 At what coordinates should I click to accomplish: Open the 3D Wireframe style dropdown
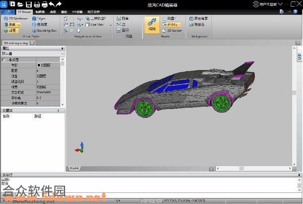coord(16,19)
